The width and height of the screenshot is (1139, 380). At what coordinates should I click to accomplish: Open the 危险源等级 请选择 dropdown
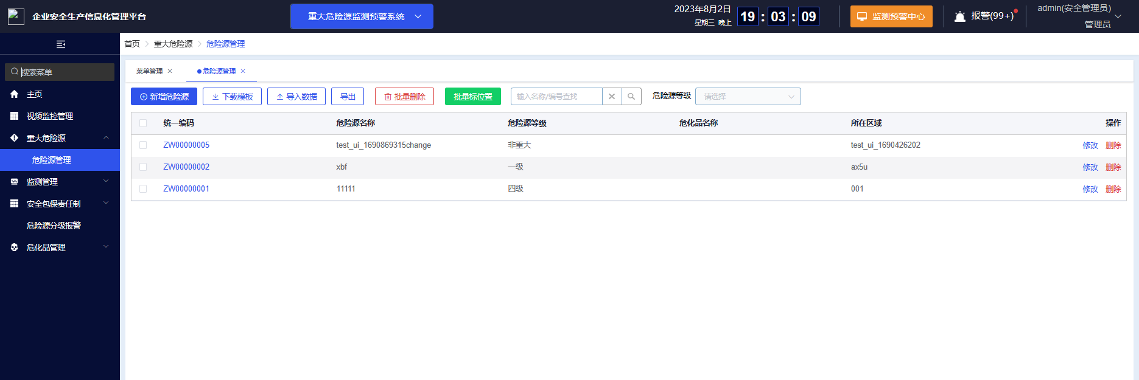748,96
